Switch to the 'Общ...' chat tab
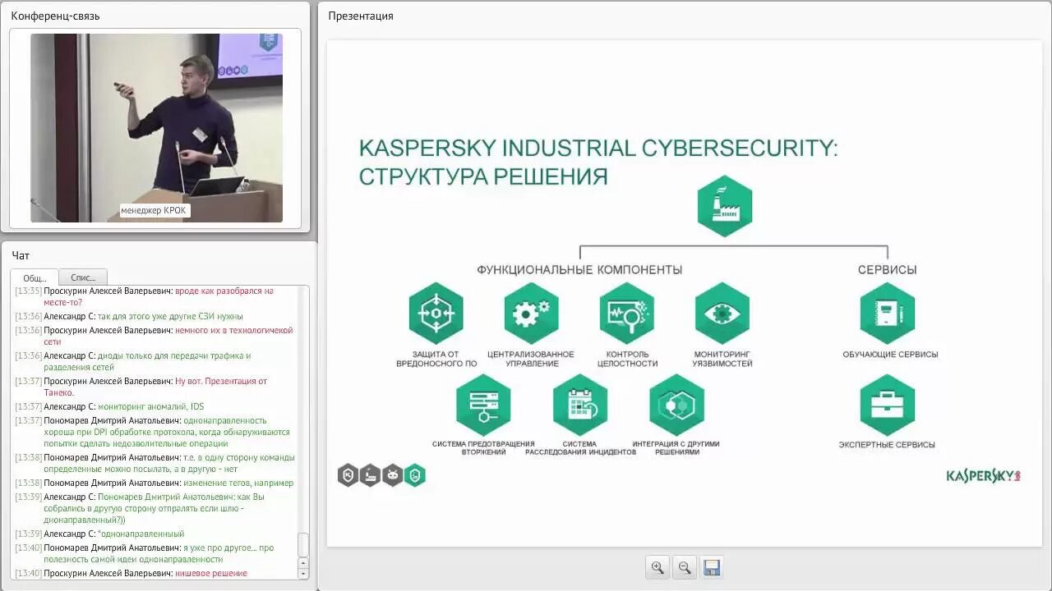 35,277
